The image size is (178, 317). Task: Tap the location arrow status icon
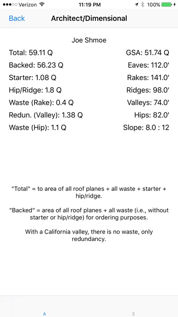tap(137, 5)
